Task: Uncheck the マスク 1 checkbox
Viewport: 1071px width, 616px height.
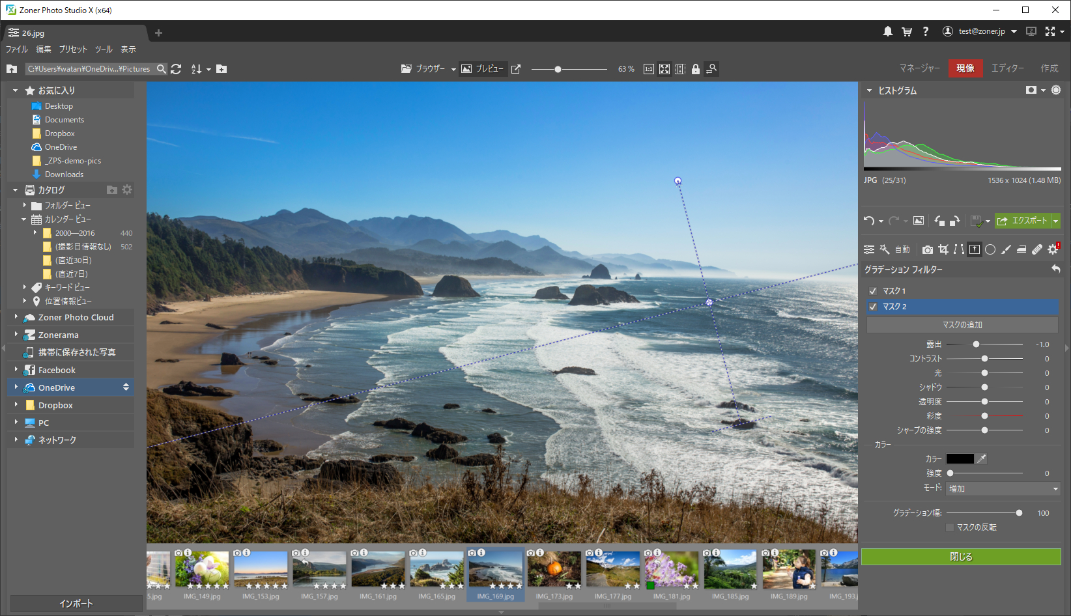Action: pos(873,291)
